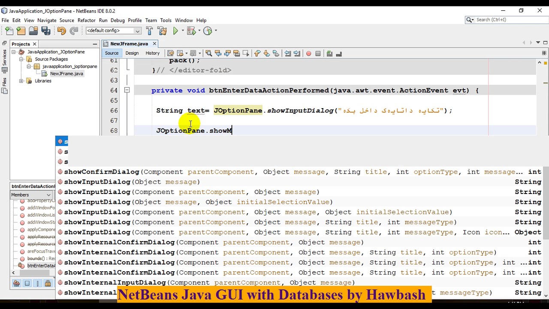
Task: Toggle Rectangular Selection in the editor toolbar
Action: tap(246, 54)
